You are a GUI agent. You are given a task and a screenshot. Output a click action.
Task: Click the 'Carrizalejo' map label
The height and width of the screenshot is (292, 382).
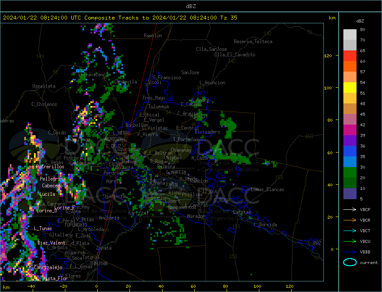pyautogui.click(x=48, y=267)
